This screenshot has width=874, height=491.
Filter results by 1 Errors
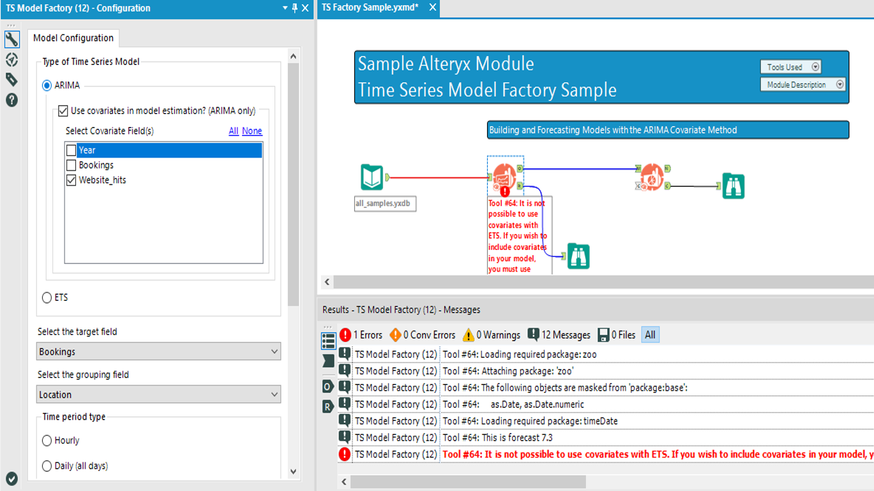361,335
